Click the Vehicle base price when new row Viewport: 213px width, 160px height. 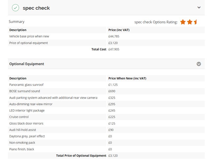(x=29, y=36)
